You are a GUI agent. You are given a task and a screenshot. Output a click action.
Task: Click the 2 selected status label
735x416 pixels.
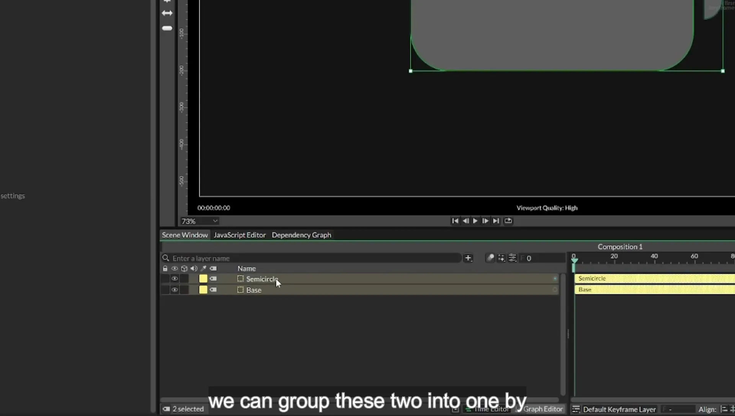[188, 409]
